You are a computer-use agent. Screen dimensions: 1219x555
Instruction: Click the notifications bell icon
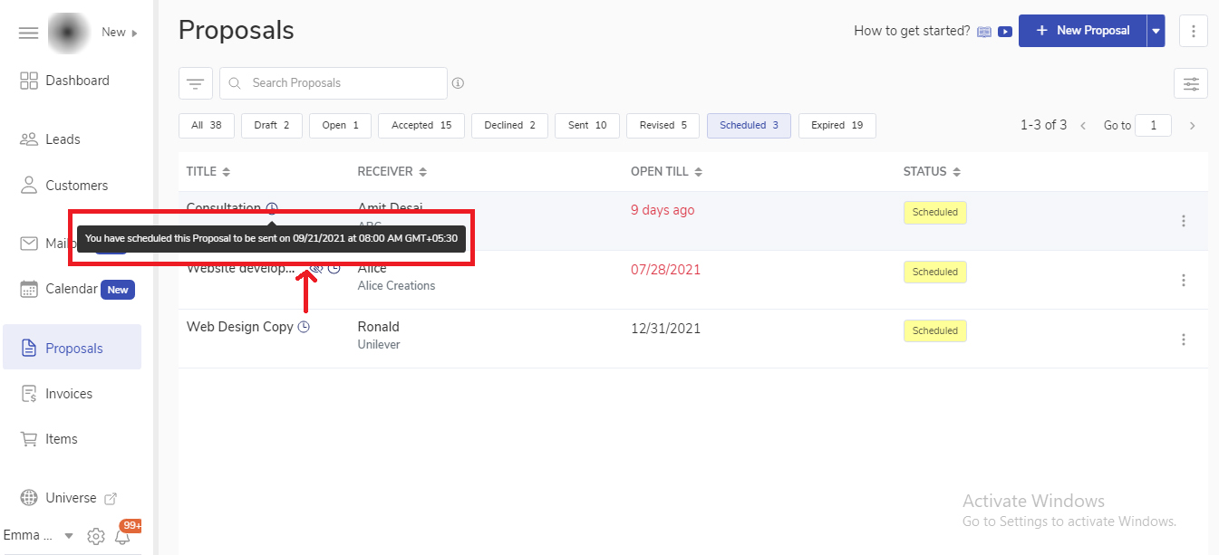click(122, 537)
